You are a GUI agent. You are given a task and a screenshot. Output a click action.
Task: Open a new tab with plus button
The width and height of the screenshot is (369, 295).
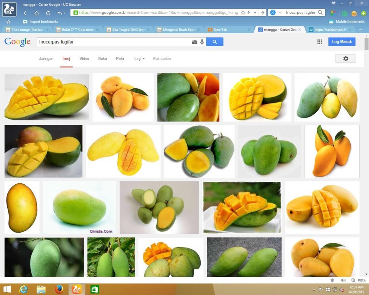(361, 30)
